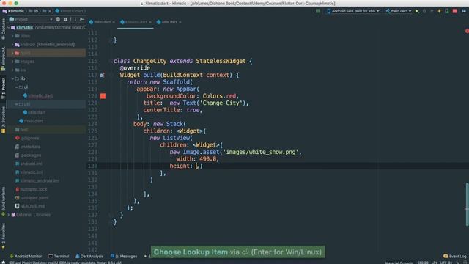The width and height of the screenshot is (469, 264).
Task: Switch to the main.dart editor tab
Action: (x=102, y=22)
